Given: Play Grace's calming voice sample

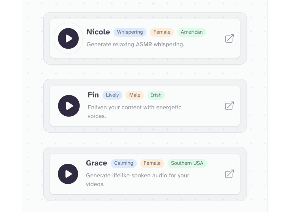Looking at the screenshot, I should tap(68, 174).
